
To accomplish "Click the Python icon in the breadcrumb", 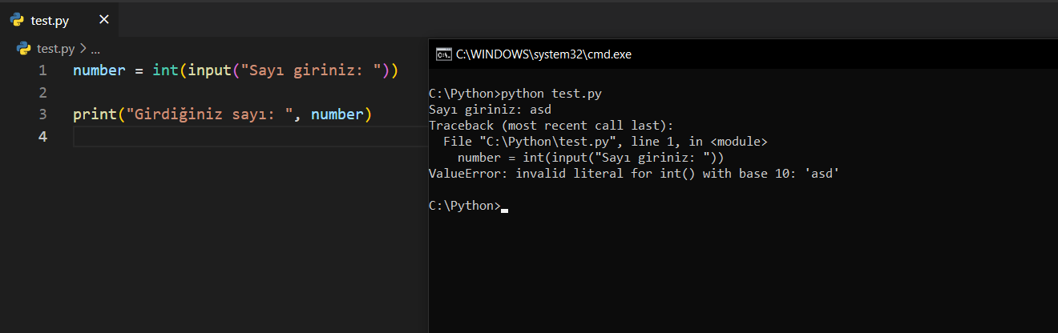I will pos(23,48).
